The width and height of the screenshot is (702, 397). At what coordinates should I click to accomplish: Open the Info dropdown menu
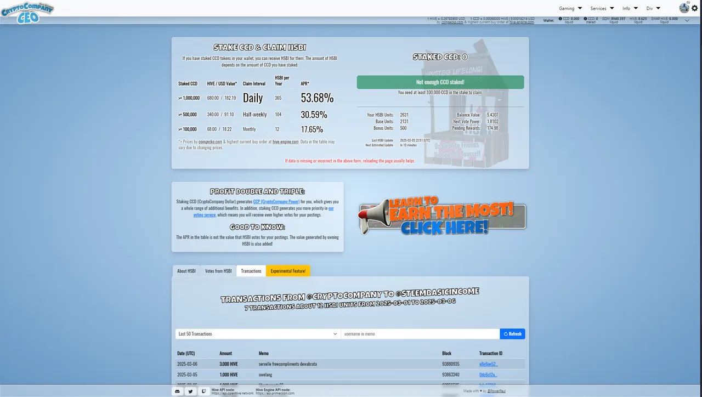pyautogui.click(x=630, y=8)
